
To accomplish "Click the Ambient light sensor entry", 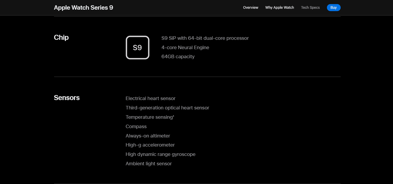I will pos(149,164).
